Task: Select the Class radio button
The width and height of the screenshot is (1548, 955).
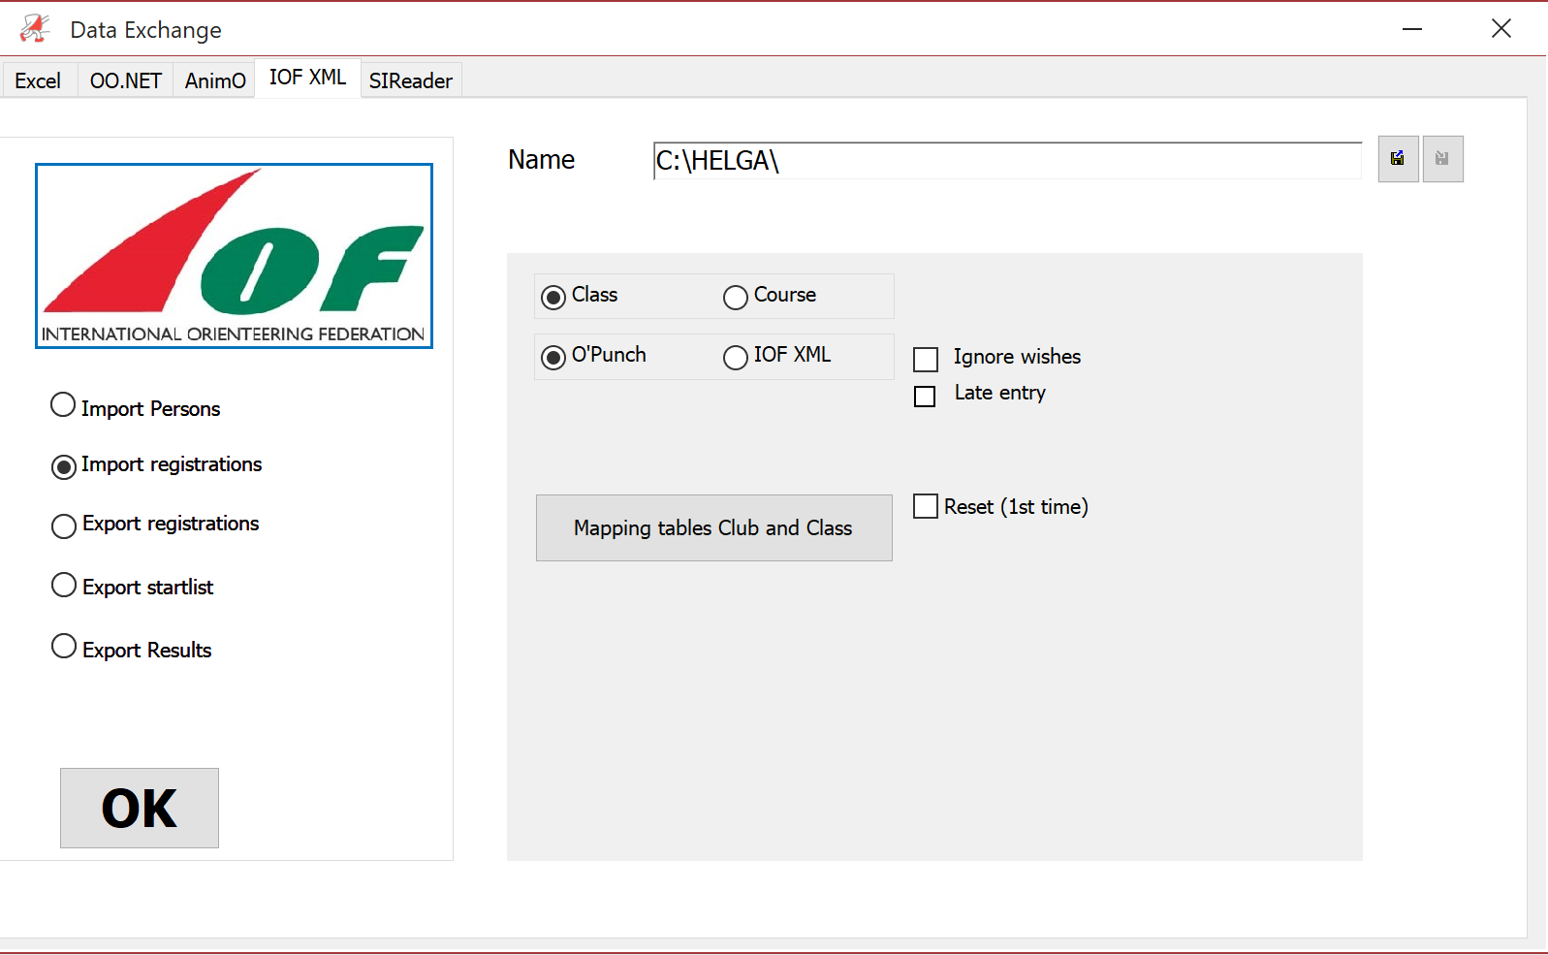Action: (553, 298)
